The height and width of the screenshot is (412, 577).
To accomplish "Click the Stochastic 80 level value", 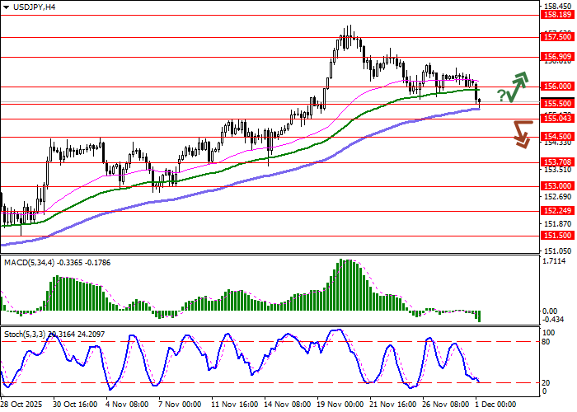I will click(547, 342).
